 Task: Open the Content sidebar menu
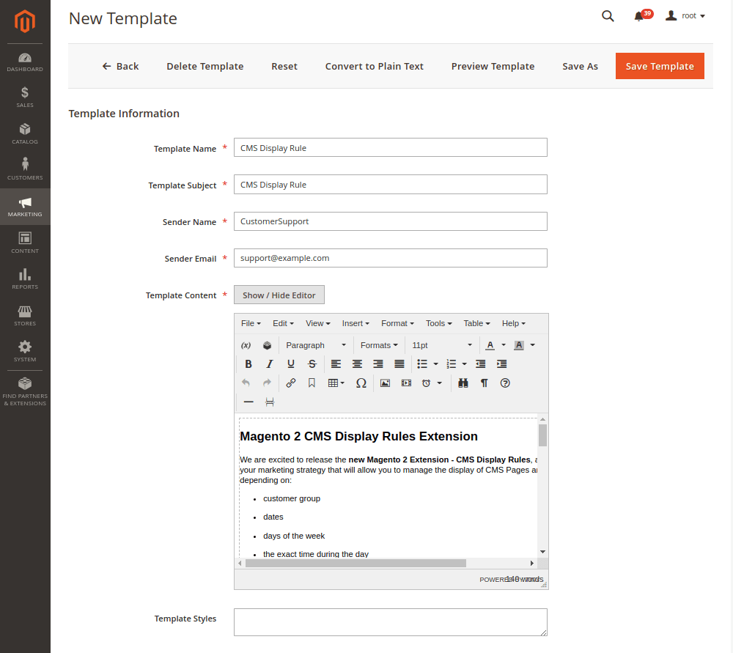point(25,243)
